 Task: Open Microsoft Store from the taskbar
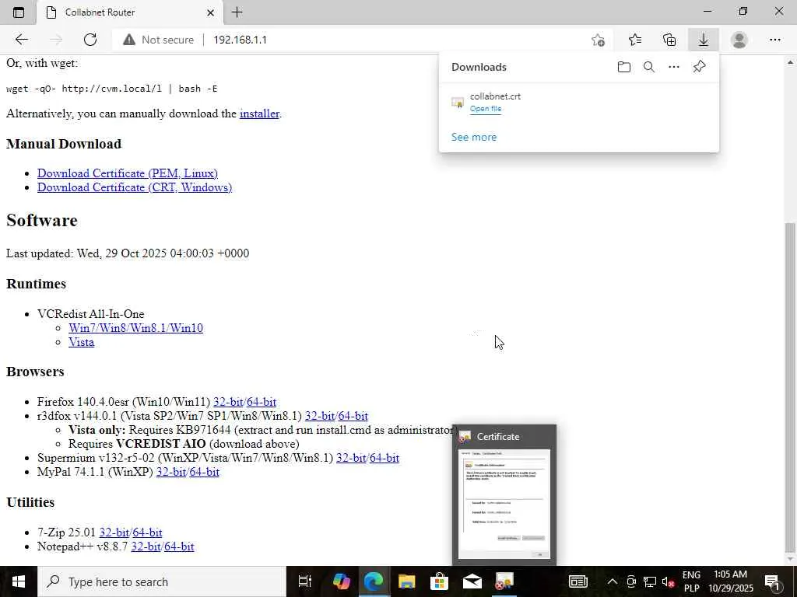(439, 581)
